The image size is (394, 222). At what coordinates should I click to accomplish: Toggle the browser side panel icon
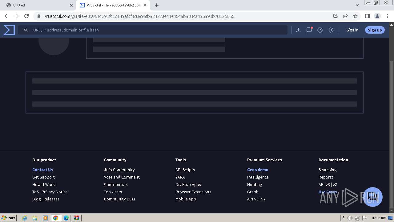367,16
